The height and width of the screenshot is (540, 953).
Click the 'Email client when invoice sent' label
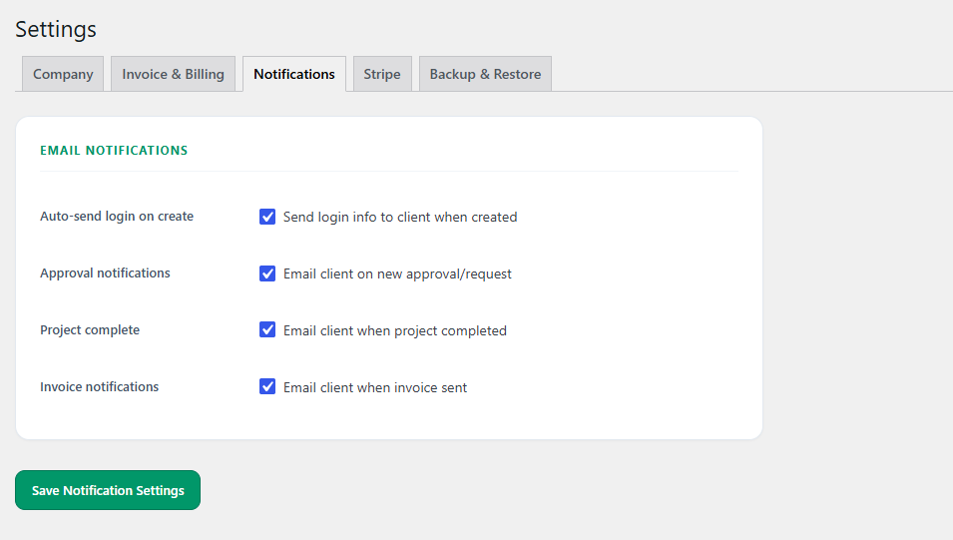[x=375, y=388]
